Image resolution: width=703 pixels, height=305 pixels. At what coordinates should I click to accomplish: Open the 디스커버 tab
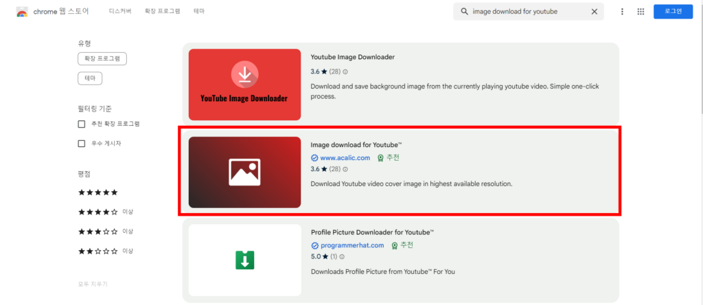coord(120,12)
